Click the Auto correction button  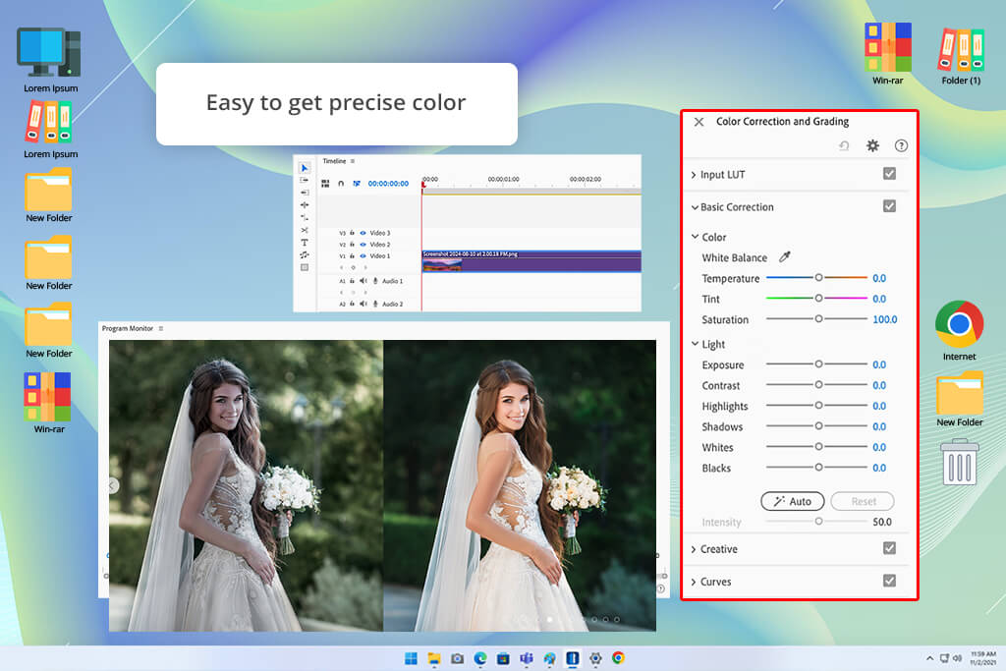[793, 501]
